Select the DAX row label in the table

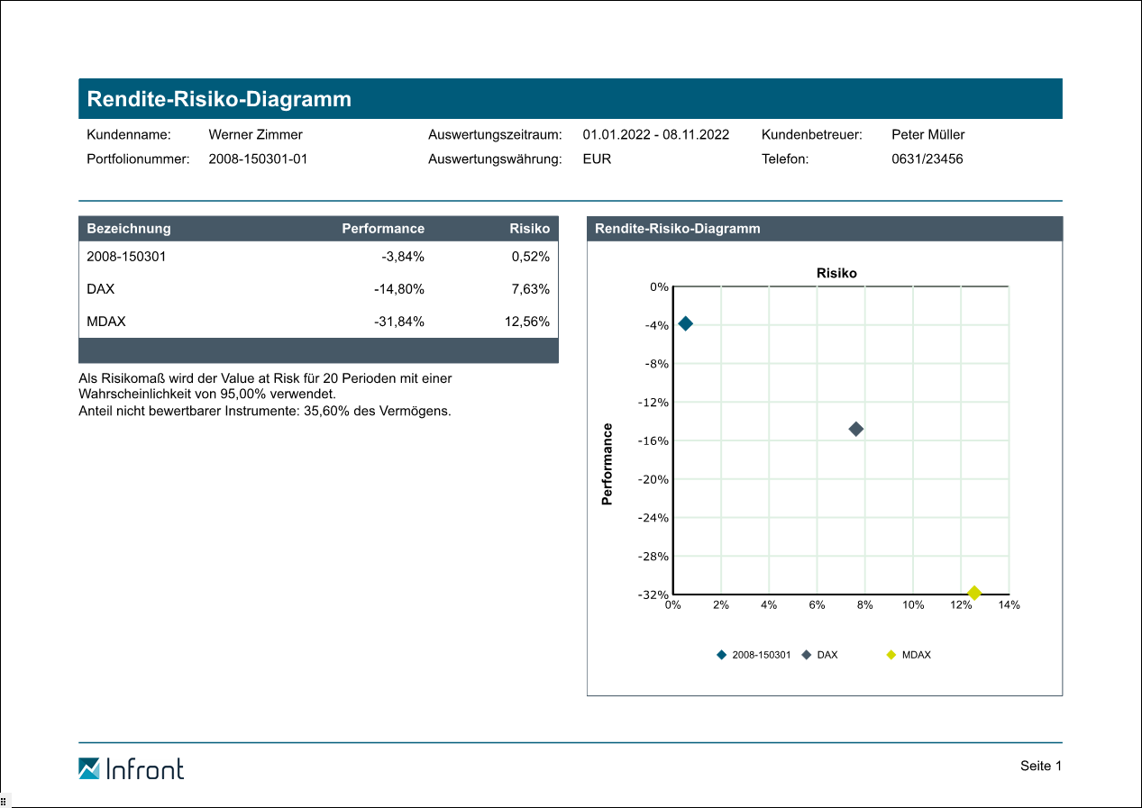pos(100,289)
